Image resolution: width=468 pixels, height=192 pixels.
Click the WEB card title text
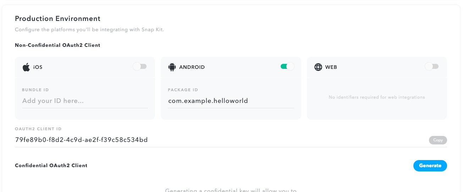tap(331, 67)
